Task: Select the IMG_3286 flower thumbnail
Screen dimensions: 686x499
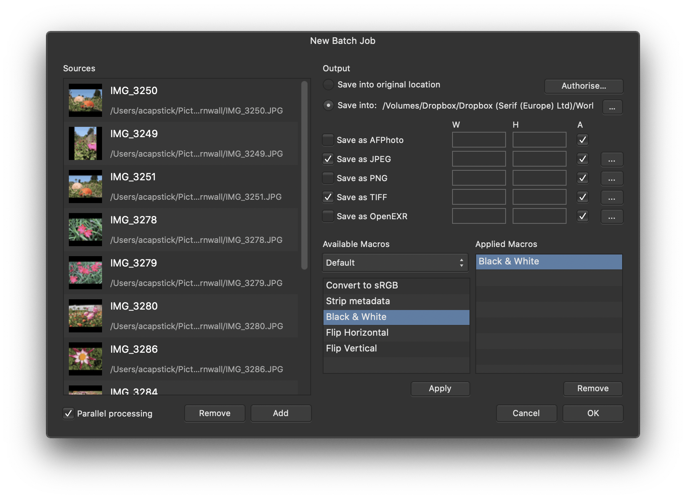Action: [x=85, y=359]
